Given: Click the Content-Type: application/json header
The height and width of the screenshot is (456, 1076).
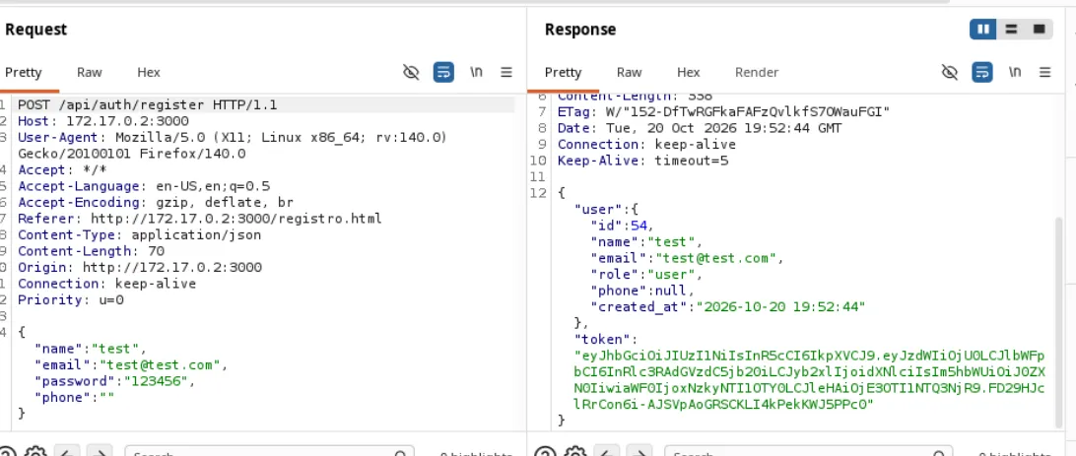Looking at the screenshot, I should [x=139, y=235].
